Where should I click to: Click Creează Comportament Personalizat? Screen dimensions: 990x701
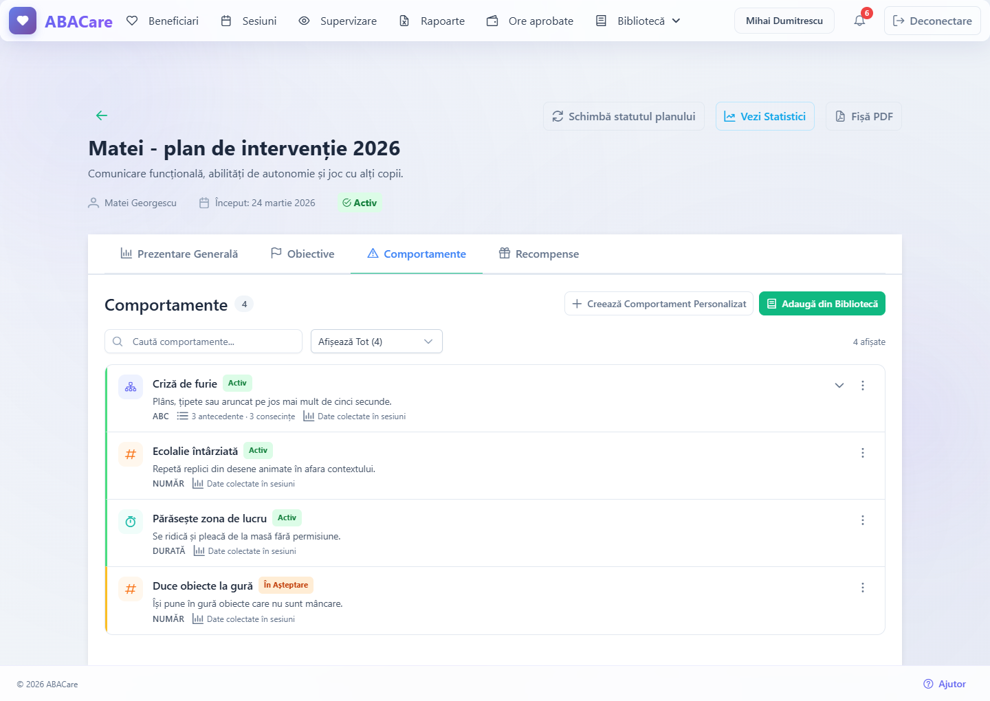coord(659,304)
